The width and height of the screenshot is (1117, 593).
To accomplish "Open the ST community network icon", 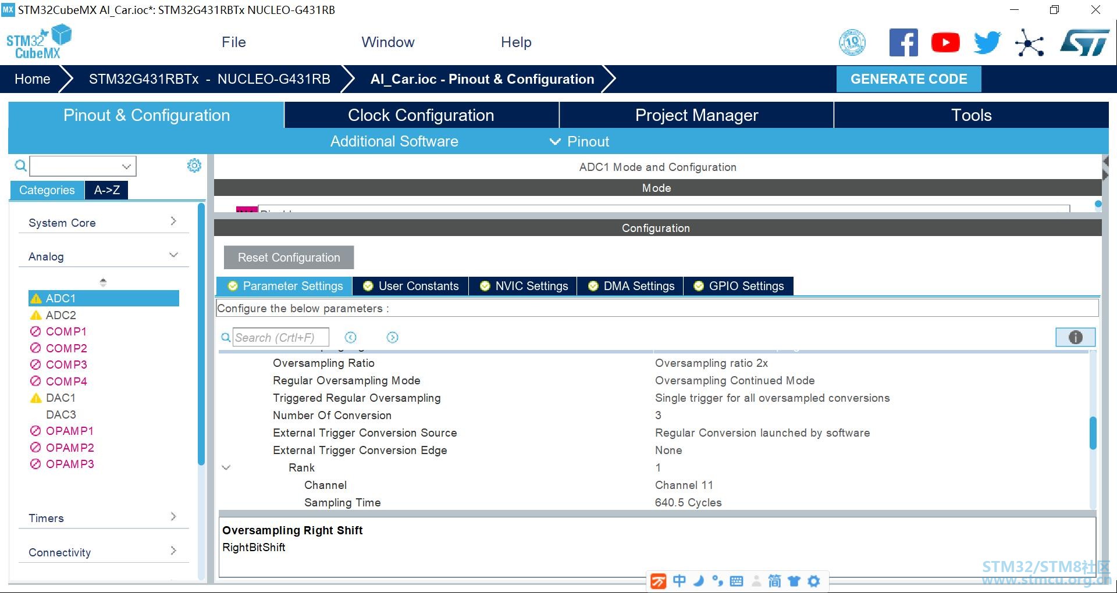I will [1029, 42].
